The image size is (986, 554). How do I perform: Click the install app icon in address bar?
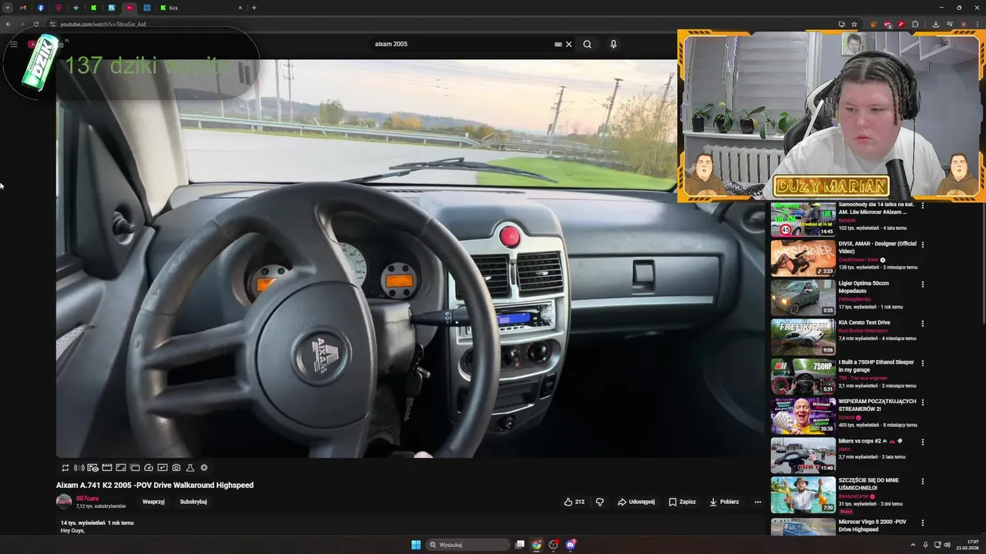tap(841, 24)
